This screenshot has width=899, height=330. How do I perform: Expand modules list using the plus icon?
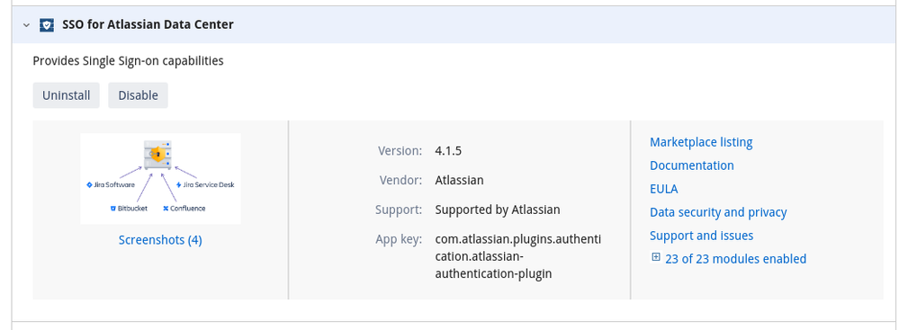[x=656, y=257]
